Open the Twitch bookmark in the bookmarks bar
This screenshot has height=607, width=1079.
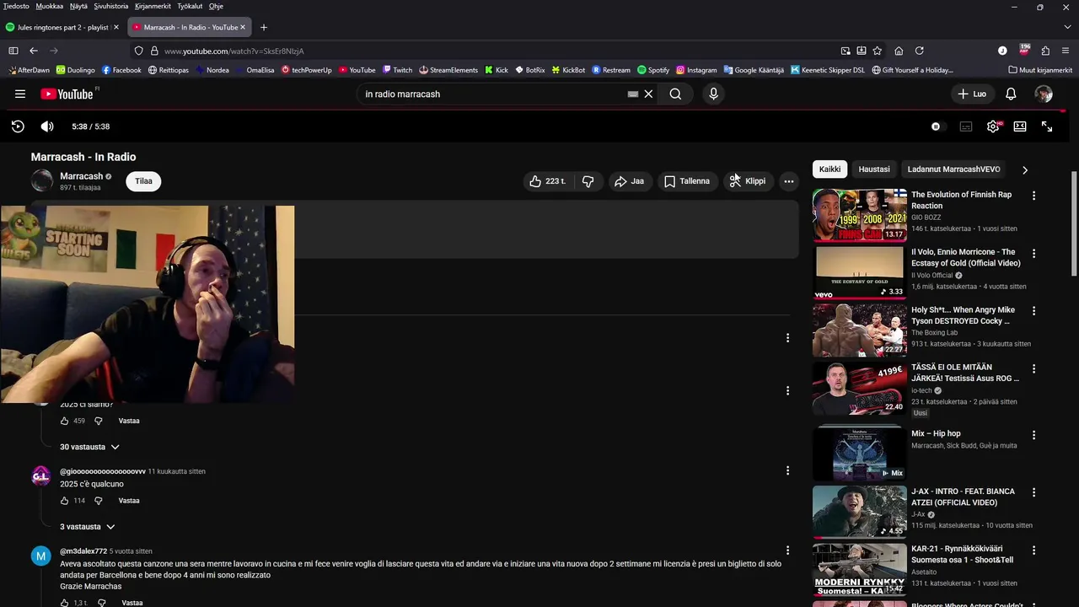(x=397, y=70)
